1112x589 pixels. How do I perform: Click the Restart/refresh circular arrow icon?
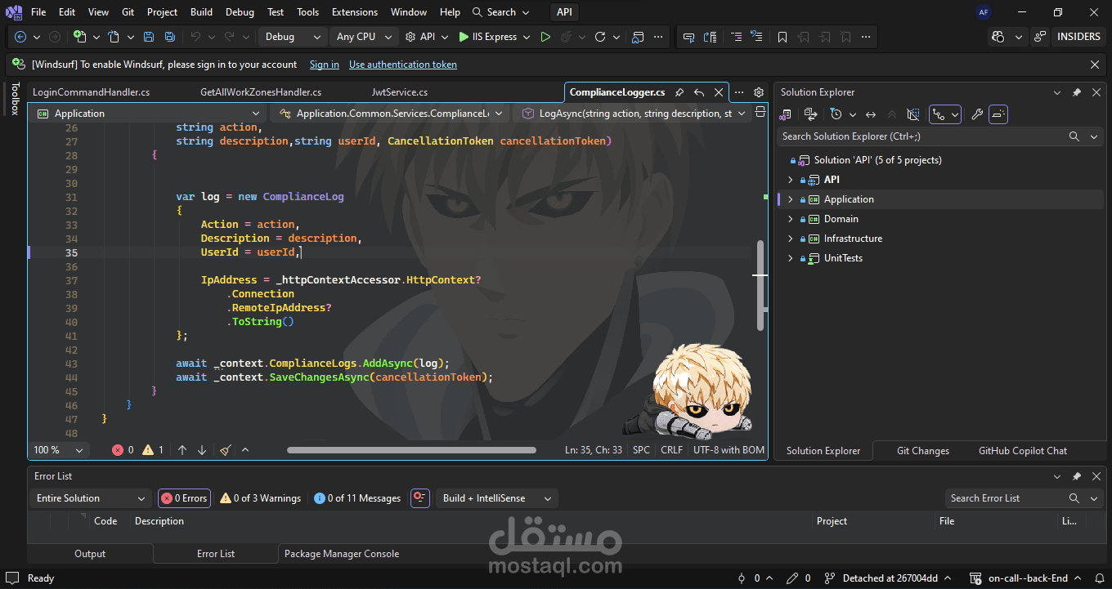click(600, 37)
